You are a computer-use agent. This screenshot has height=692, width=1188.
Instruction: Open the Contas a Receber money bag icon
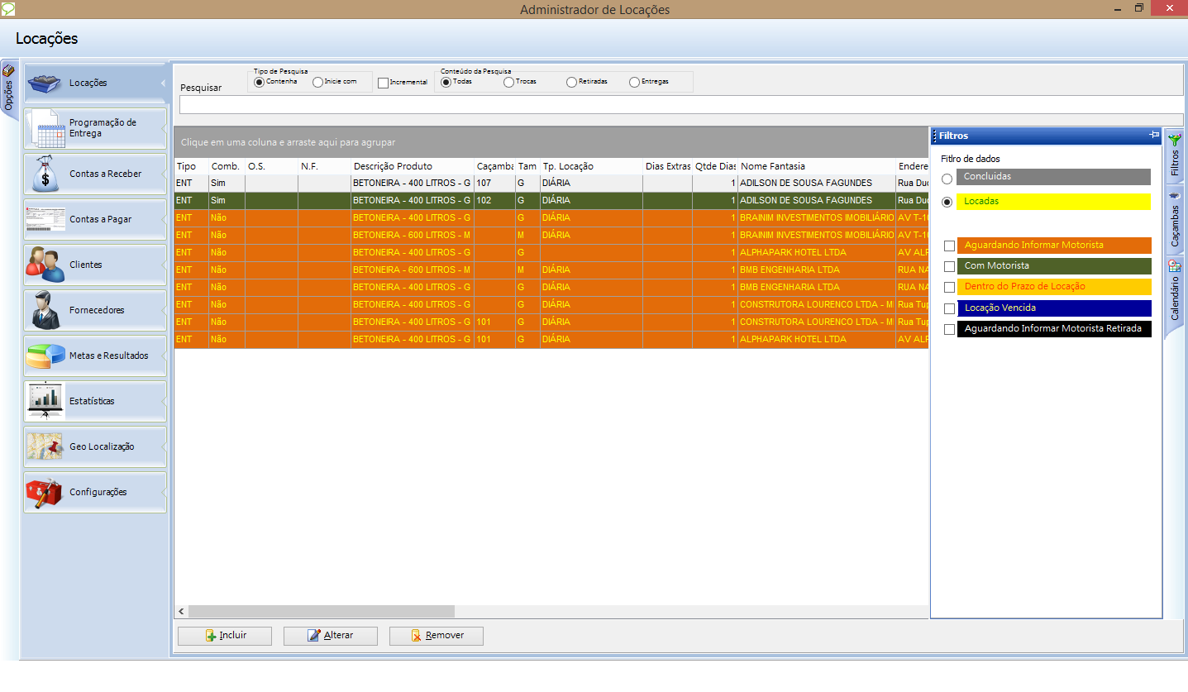(x=45, y=174)
